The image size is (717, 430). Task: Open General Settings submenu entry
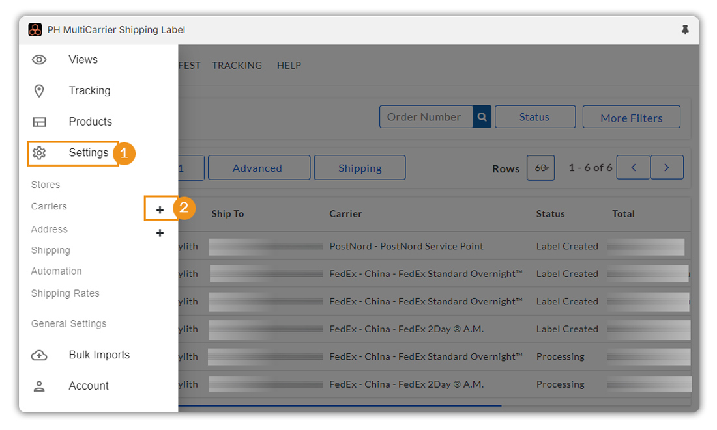coord(68,324)
